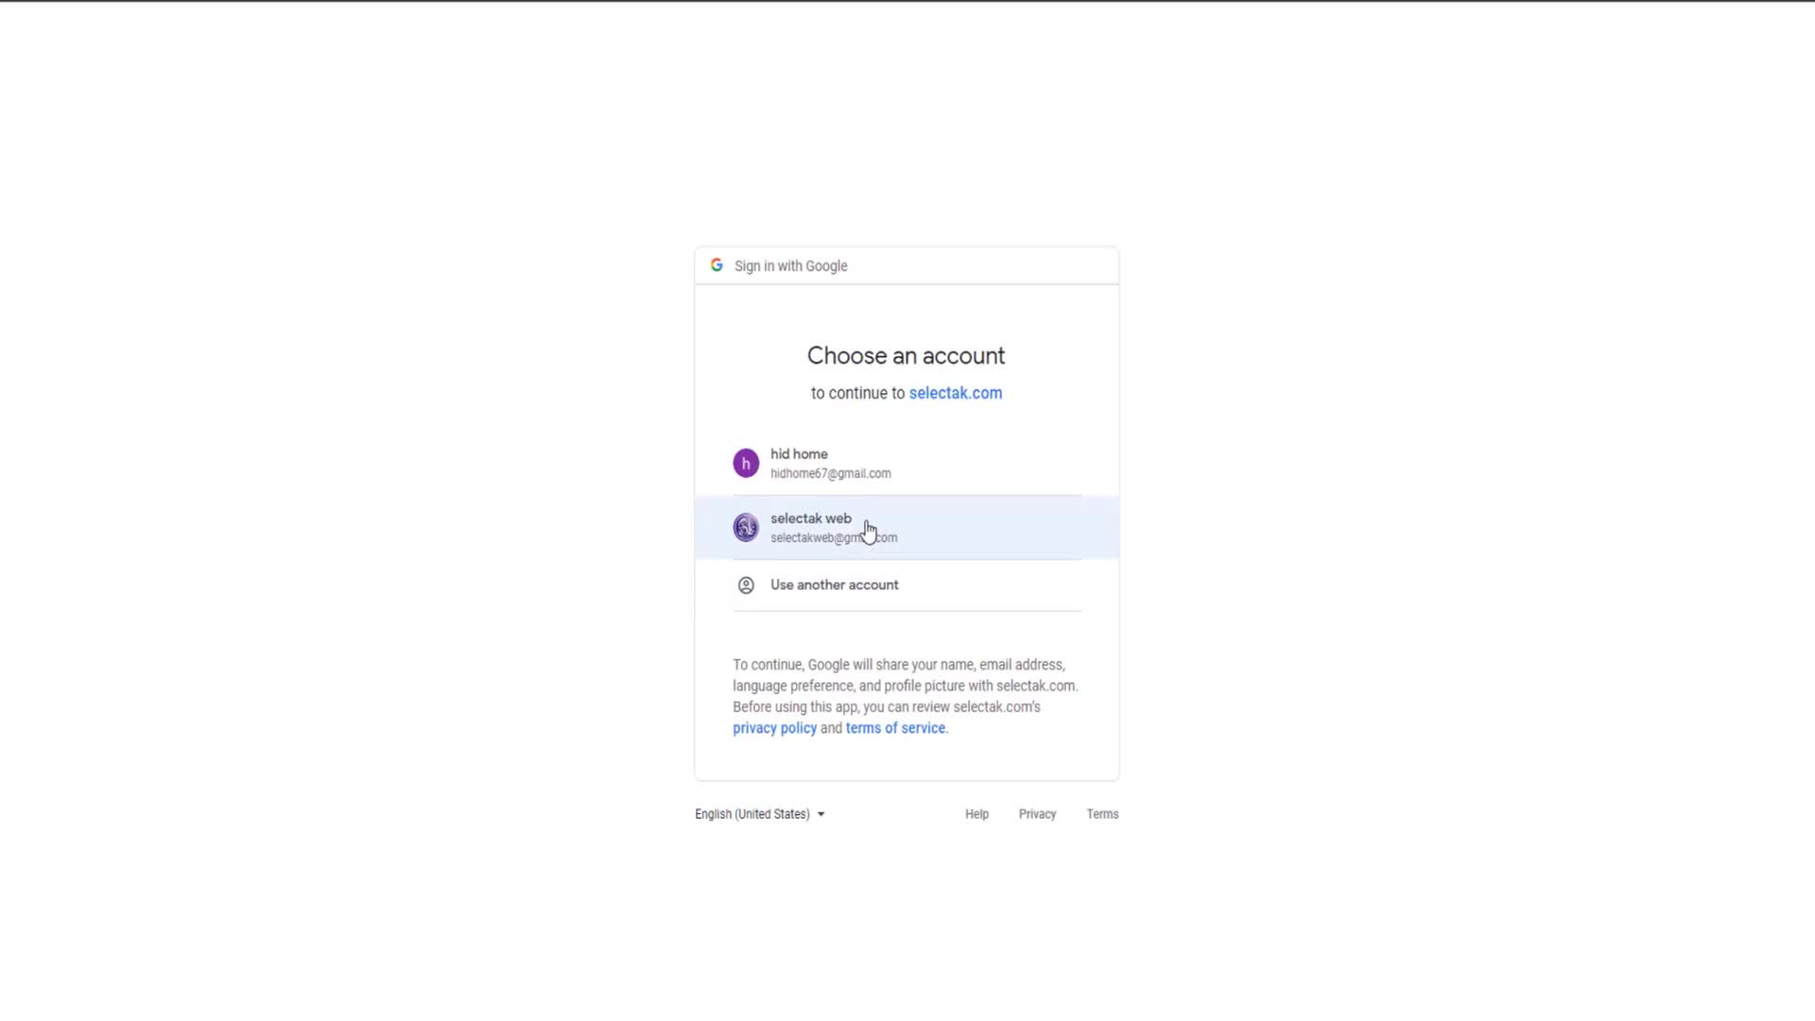The height and width of the screenshot is (1021, 1815).
Task: Open the privacy policy link
Action: pos(774,728)
